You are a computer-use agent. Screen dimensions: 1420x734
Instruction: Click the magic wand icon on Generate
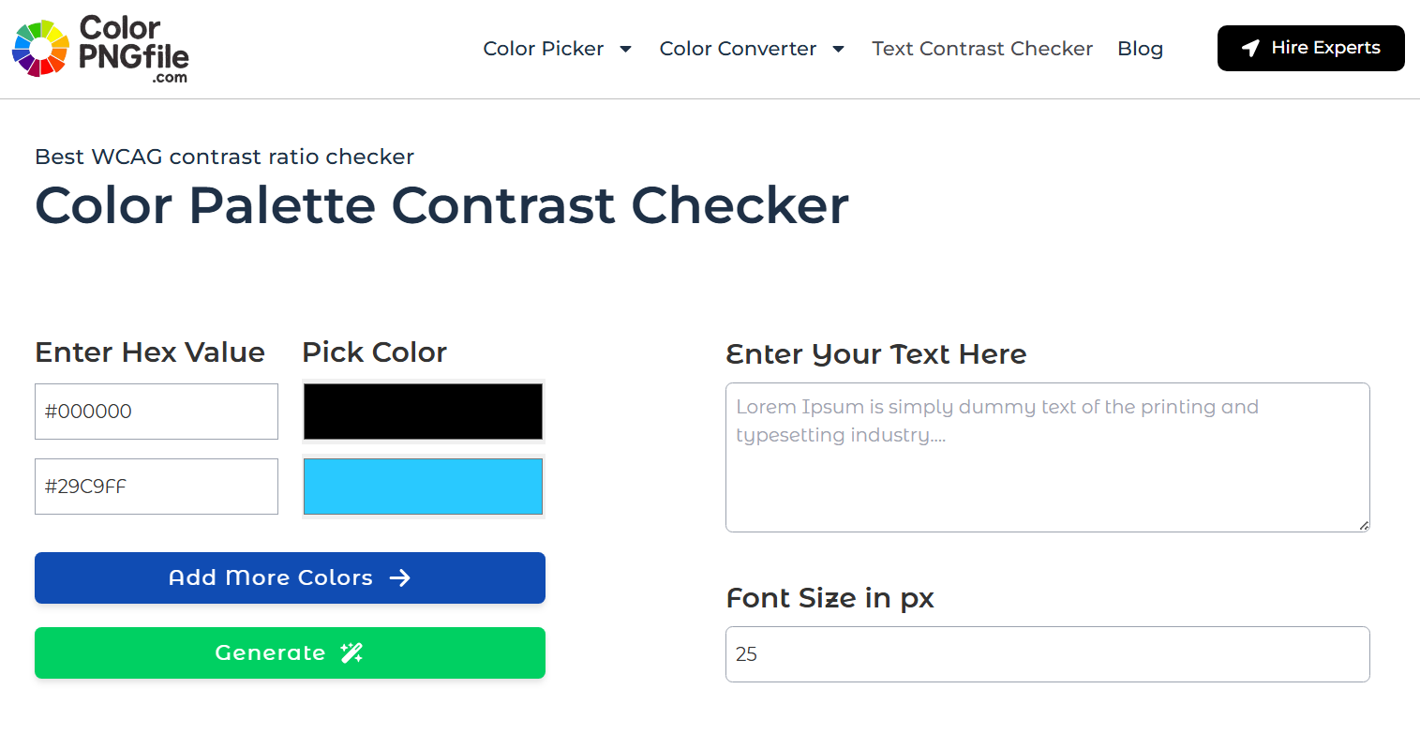coord(351,653)
